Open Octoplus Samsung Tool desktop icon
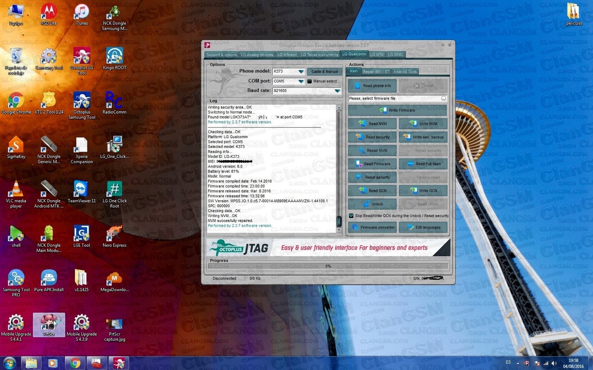 coord(82,106)
